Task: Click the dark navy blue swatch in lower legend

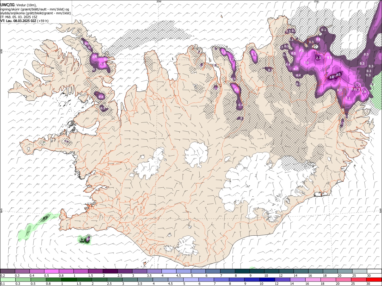Action: [x=267, y=279]
